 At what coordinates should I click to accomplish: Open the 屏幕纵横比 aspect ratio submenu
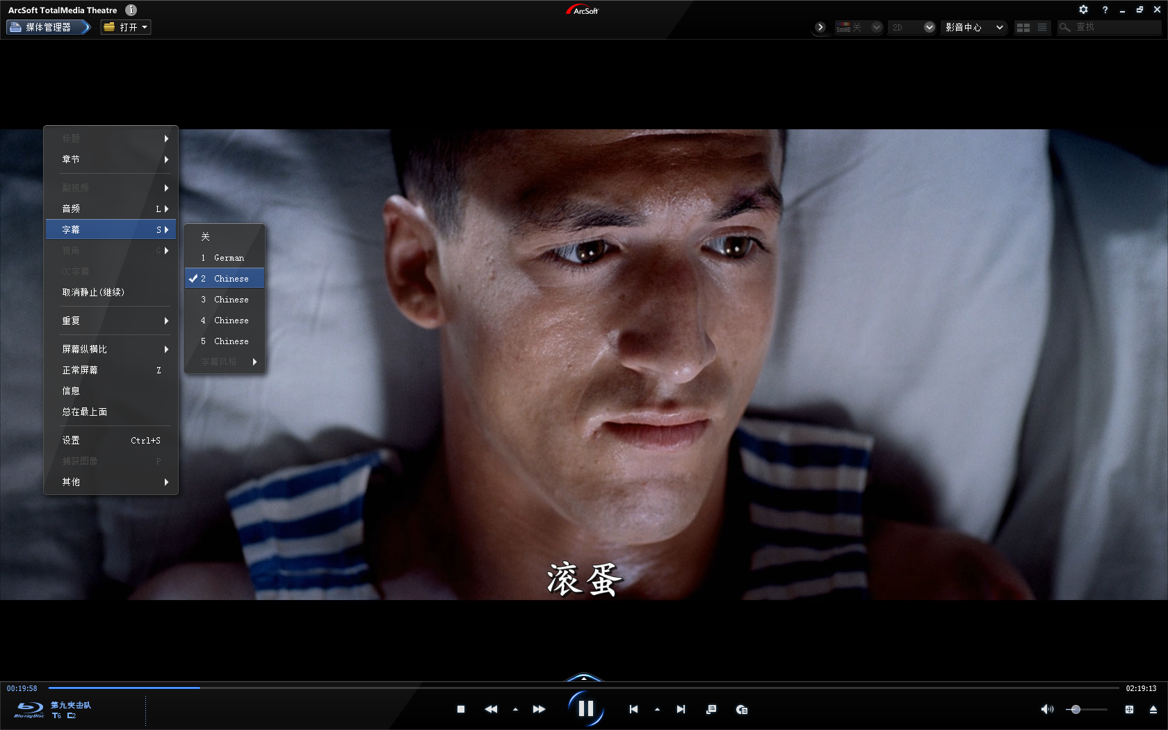111,349
